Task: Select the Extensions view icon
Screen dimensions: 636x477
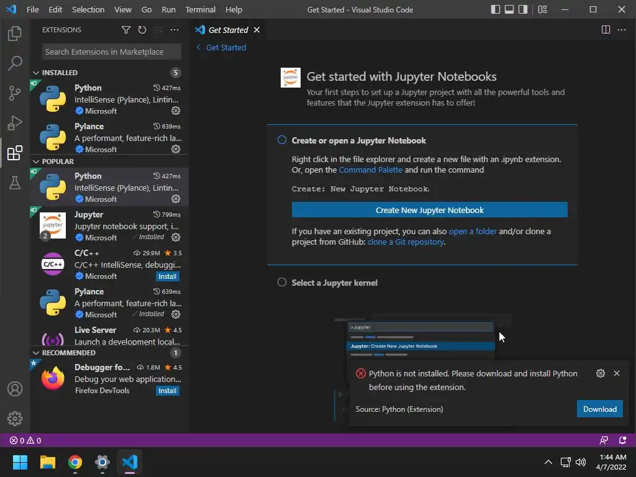Action: (x=15, y=153)
